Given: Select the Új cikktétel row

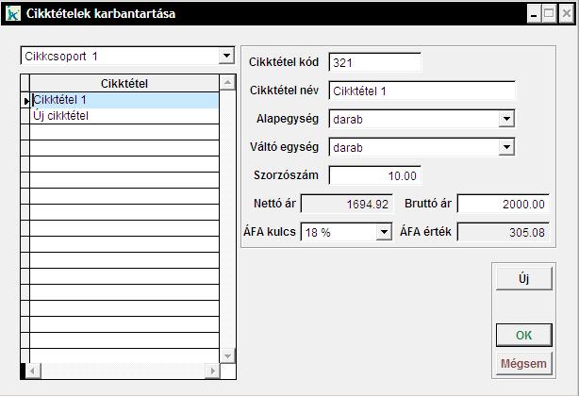Looking at the screenshot, I should [124, 116].
